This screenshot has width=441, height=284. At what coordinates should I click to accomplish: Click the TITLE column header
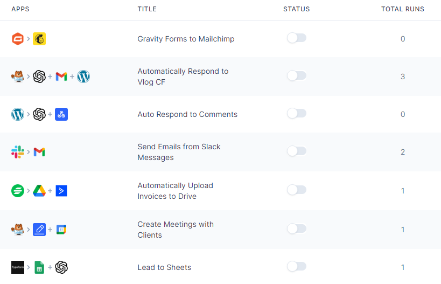click(x=147, y=9)
